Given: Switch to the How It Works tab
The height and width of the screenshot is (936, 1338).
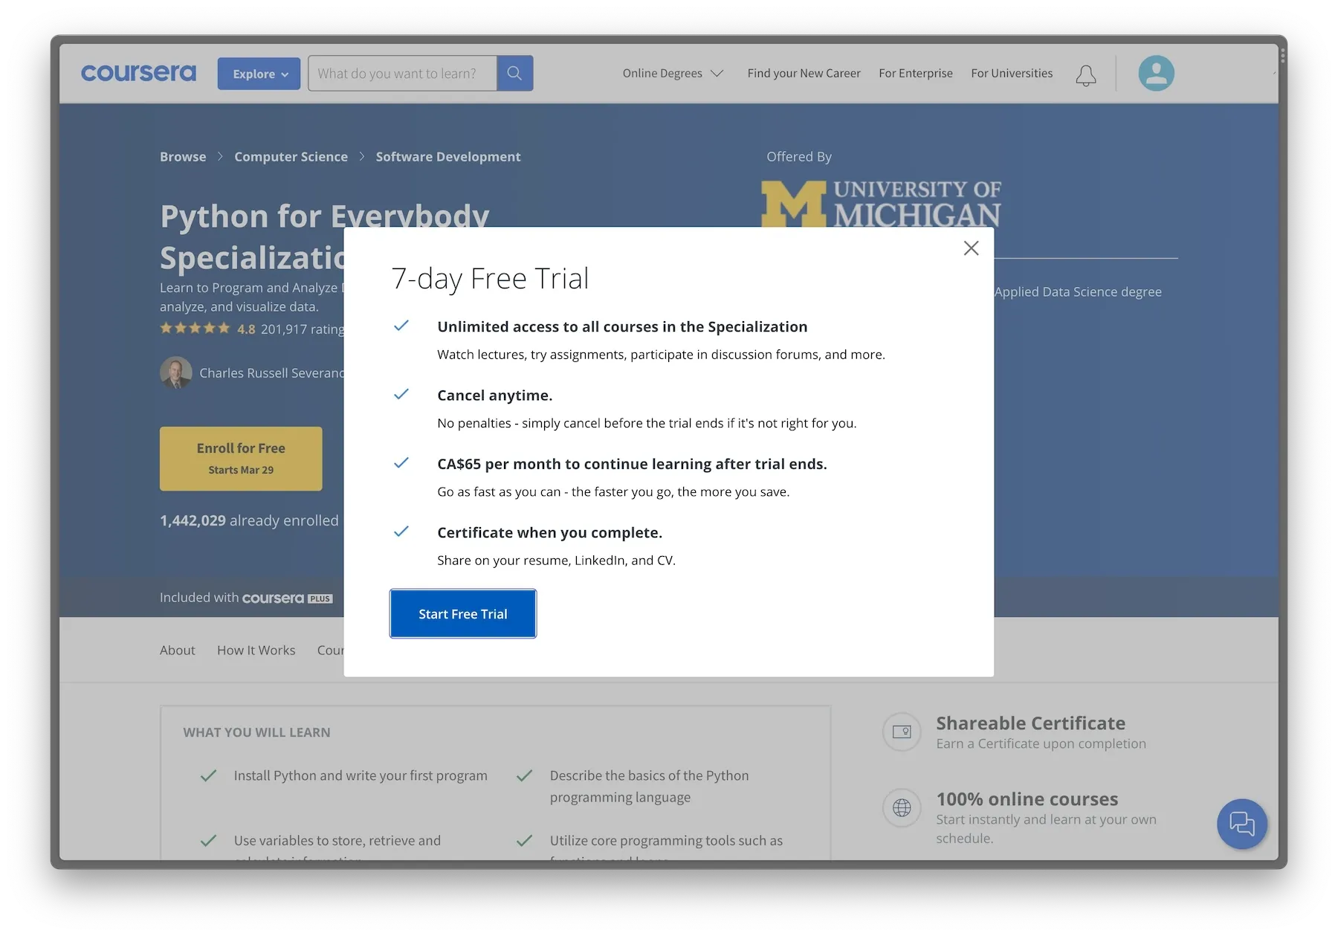Looking at the screenshot, I should (256, 650).
